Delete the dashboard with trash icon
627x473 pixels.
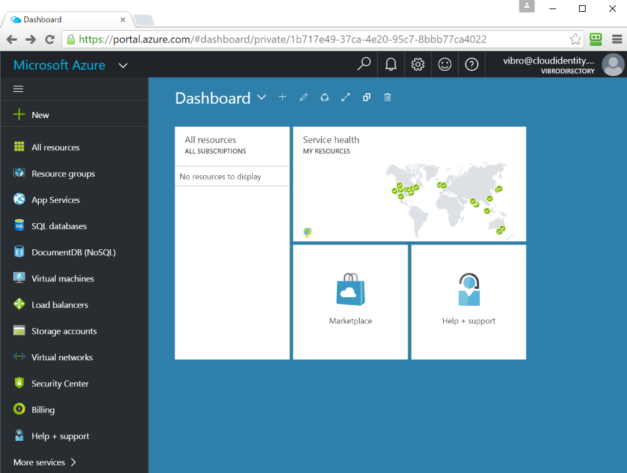click(x=387, y=97)
